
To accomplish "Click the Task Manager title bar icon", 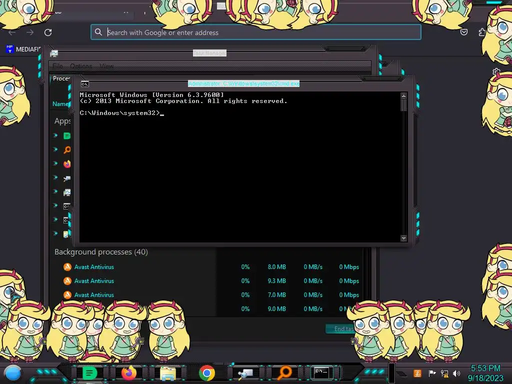I will (54, 53).
